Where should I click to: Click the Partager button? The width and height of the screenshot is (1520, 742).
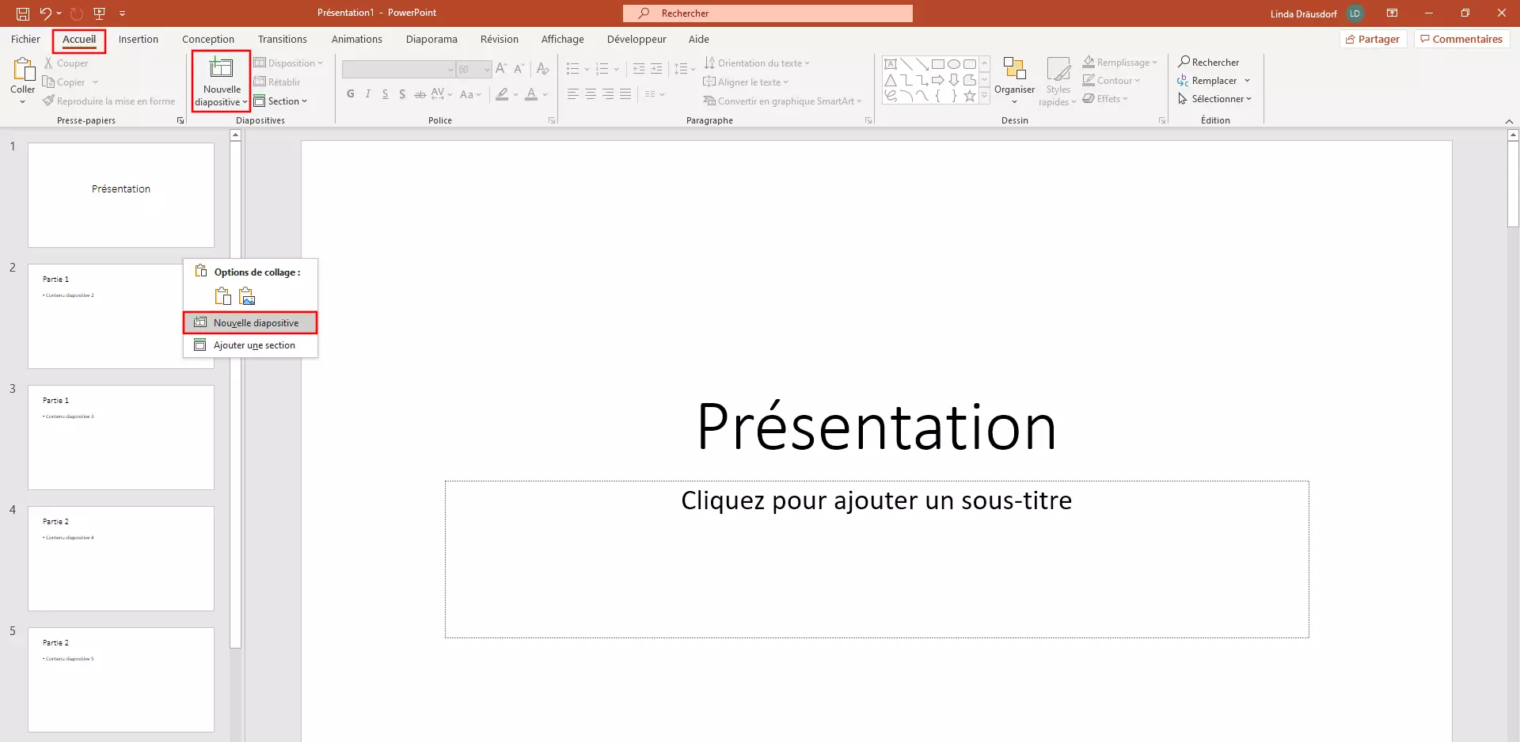point(1373,39)
